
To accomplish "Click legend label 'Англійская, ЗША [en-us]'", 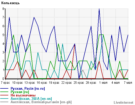I will (x=31, y=99).
